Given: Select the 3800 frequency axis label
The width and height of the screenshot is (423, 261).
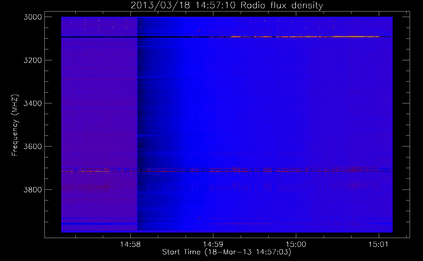Looking at the screenshot, I should pos(33,189).
